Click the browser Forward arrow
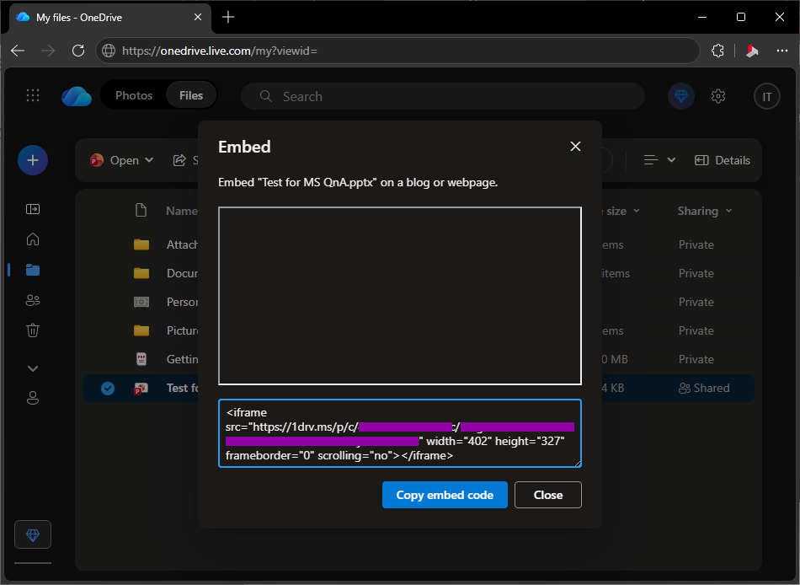The width and height of the screenshot is (800, 585). point(48,51)
